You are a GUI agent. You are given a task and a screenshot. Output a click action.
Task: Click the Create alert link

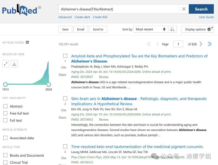(x=82, y=17)
